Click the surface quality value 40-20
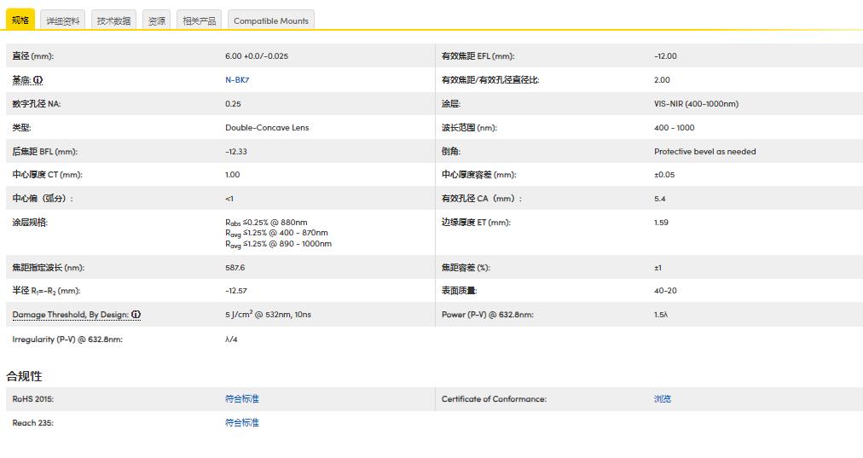The image size is (863, 458). click(665, 291)
